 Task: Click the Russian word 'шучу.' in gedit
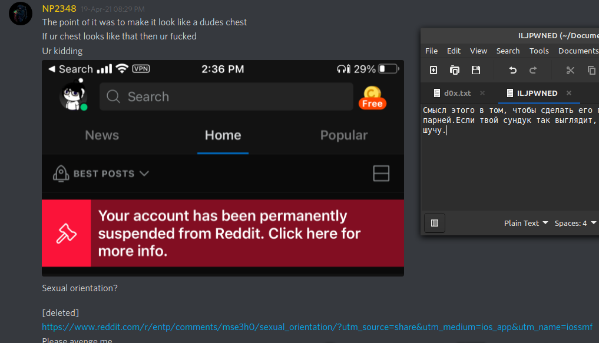click(x=434, y=130)
